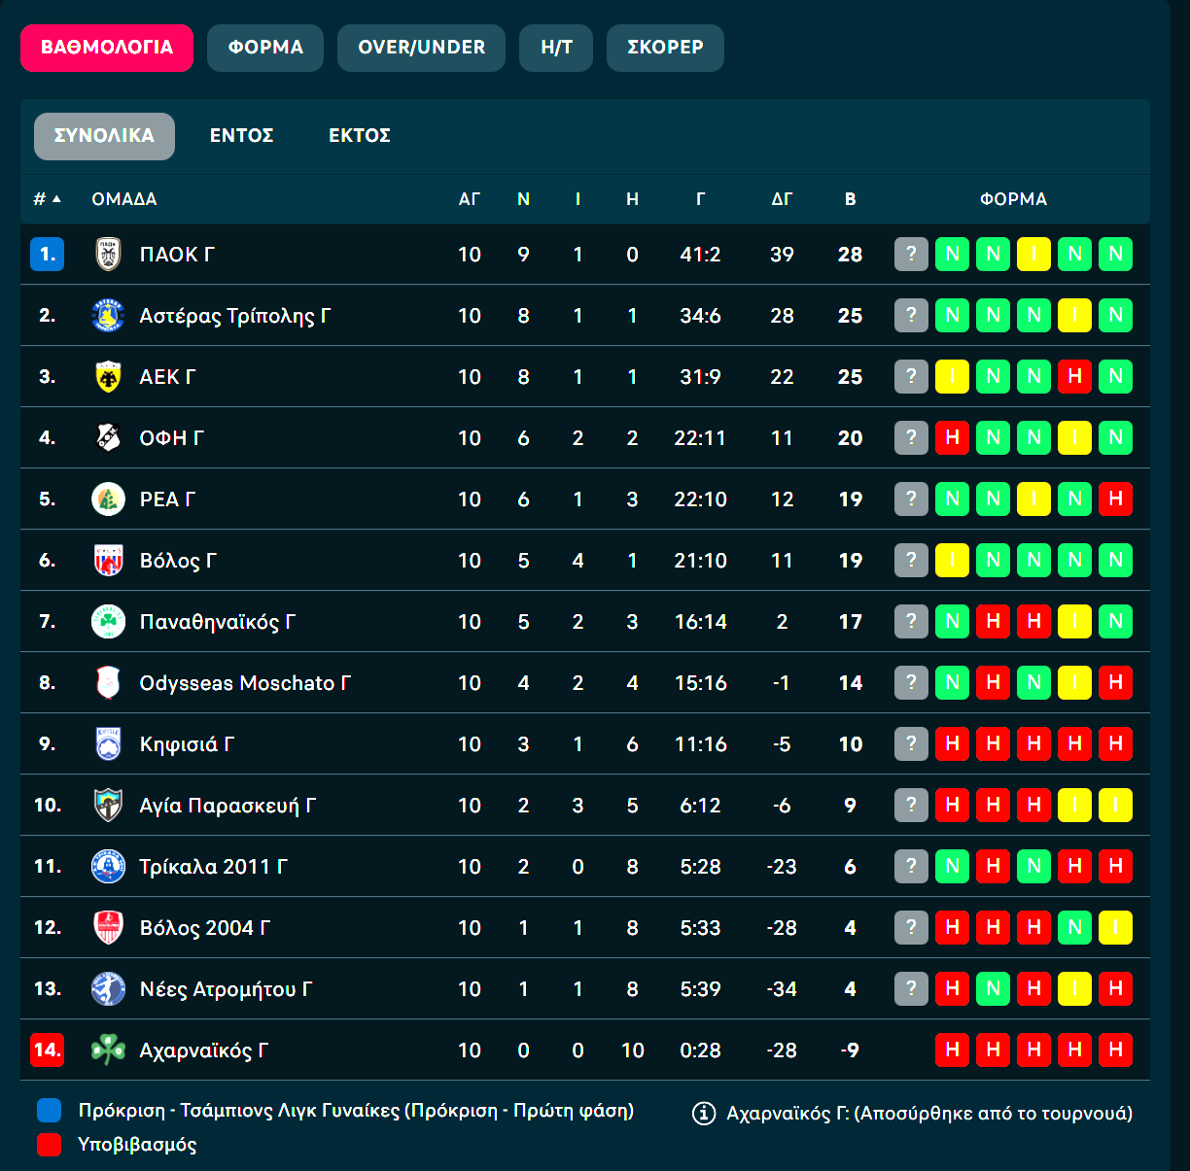Click the ΡΕΑ Γ team logo
Image resolution: width=1190 pixels, height=1171 pixels.
(x=108, y=499)
